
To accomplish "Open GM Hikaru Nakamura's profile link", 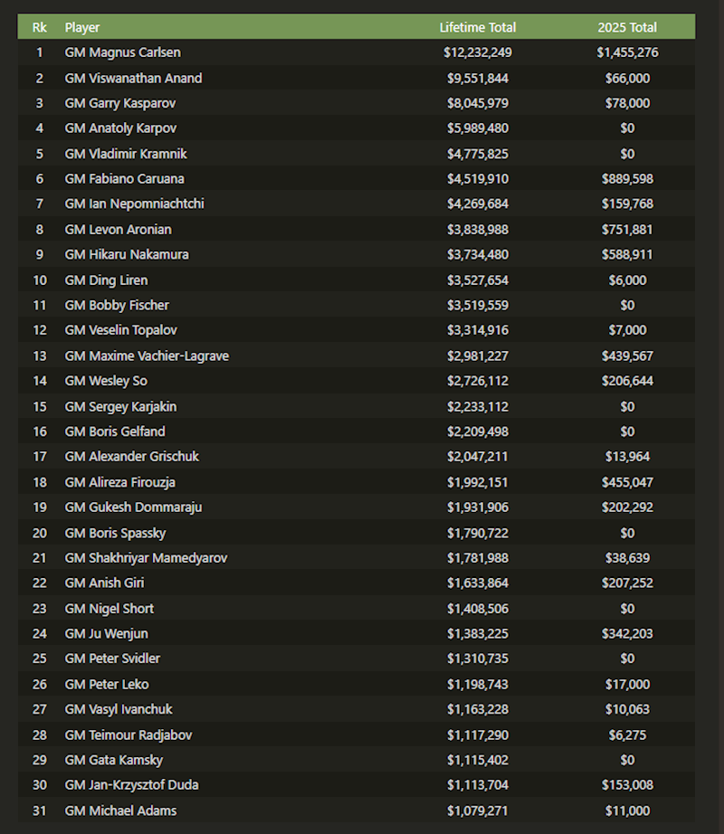I will pos(127,254).
